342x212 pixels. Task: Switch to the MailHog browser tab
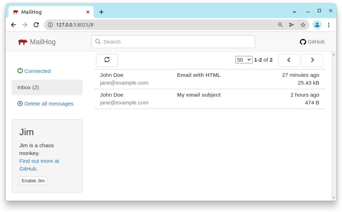point(50,12)
